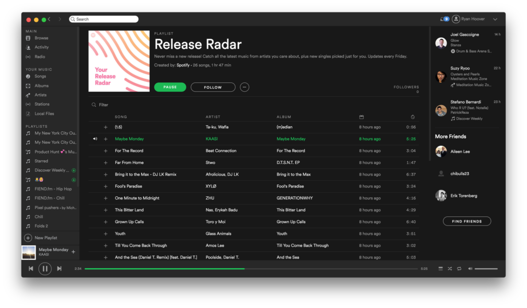The width and height of the screenshot is (527, 308).
Task: Open more options for the Release Radar playlist
Action: point(244,87)
